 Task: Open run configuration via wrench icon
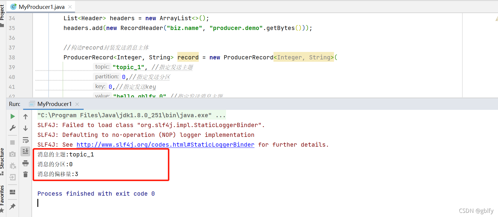pos(12,128)
